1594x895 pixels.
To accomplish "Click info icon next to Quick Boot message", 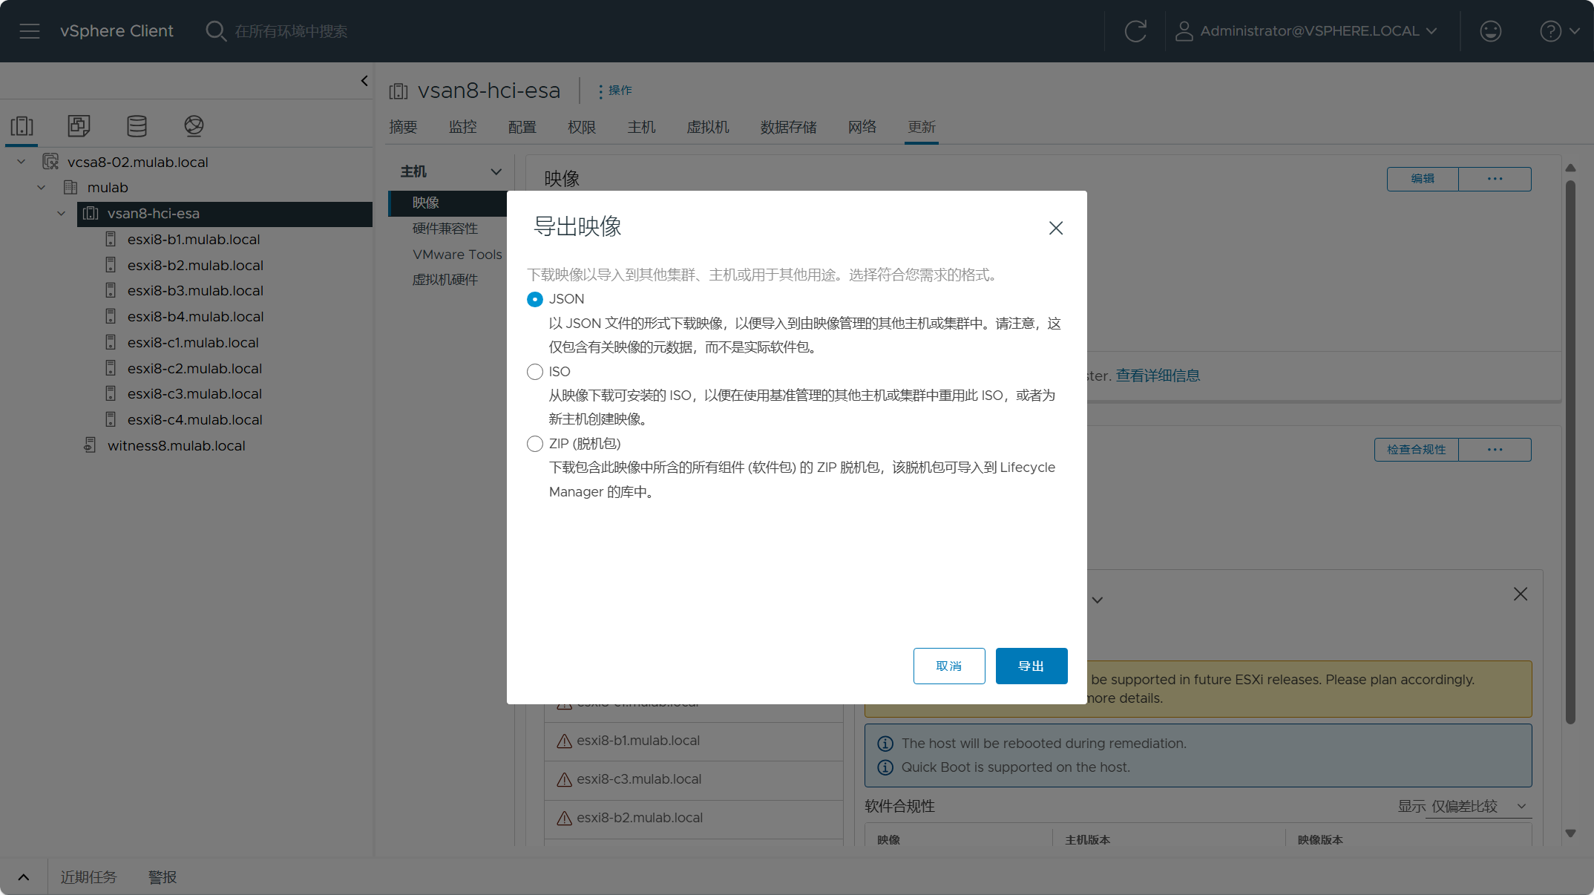I will (x=885, y=767).
